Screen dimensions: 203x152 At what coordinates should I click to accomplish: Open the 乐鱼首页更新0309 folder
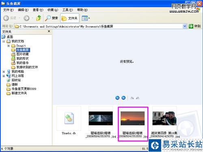pos(24,89)
